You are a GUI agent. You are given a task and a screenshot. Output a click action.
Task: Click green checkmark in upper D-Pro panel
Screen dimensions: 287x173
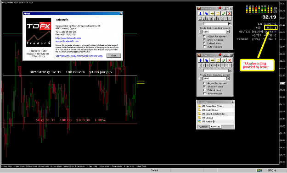[x=224, y=14]
